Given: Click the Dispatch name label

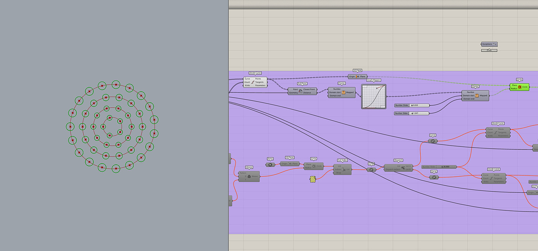Looking at the screenshot, I should click(399, 160).
